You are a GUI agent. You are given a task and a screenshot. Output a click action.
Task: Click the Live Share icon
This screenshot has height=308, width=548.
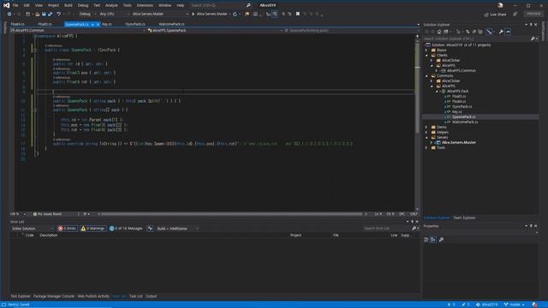coord(486,15)
